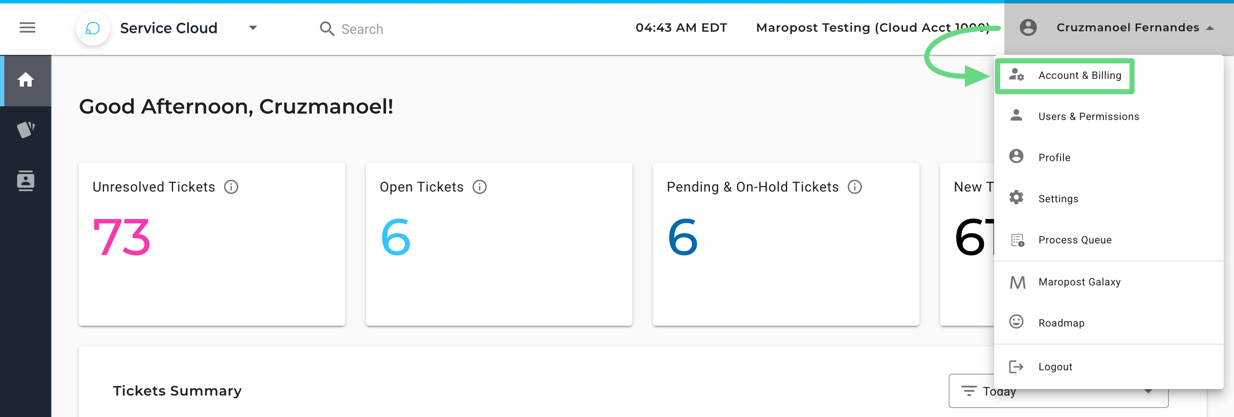Click Logout in the user menu
Screen dimensions: 1234x417
click(x=1055, y=367)
